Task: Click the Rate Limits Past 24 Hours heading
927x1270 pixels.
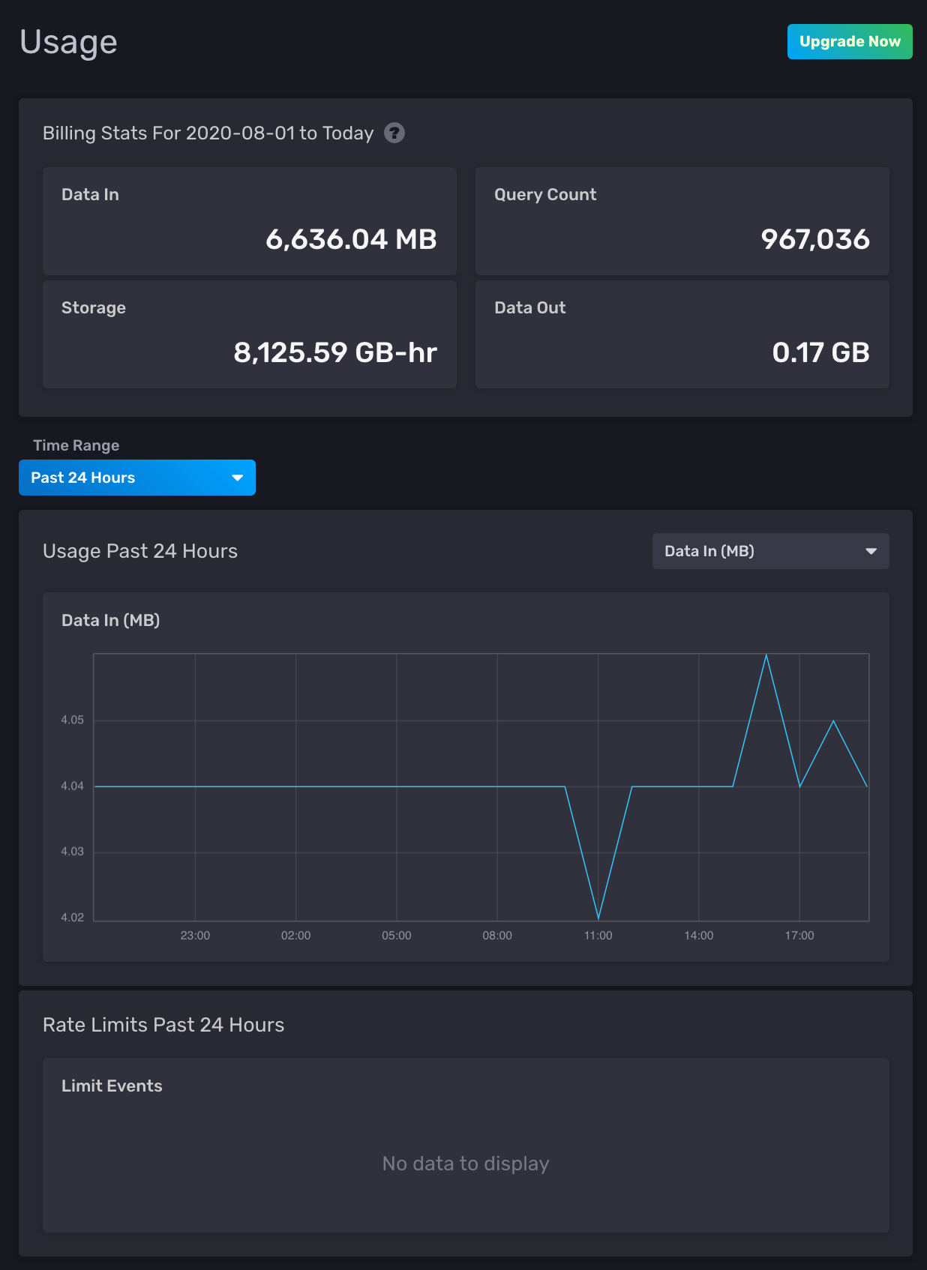Action: click(x=163, y=1025)
